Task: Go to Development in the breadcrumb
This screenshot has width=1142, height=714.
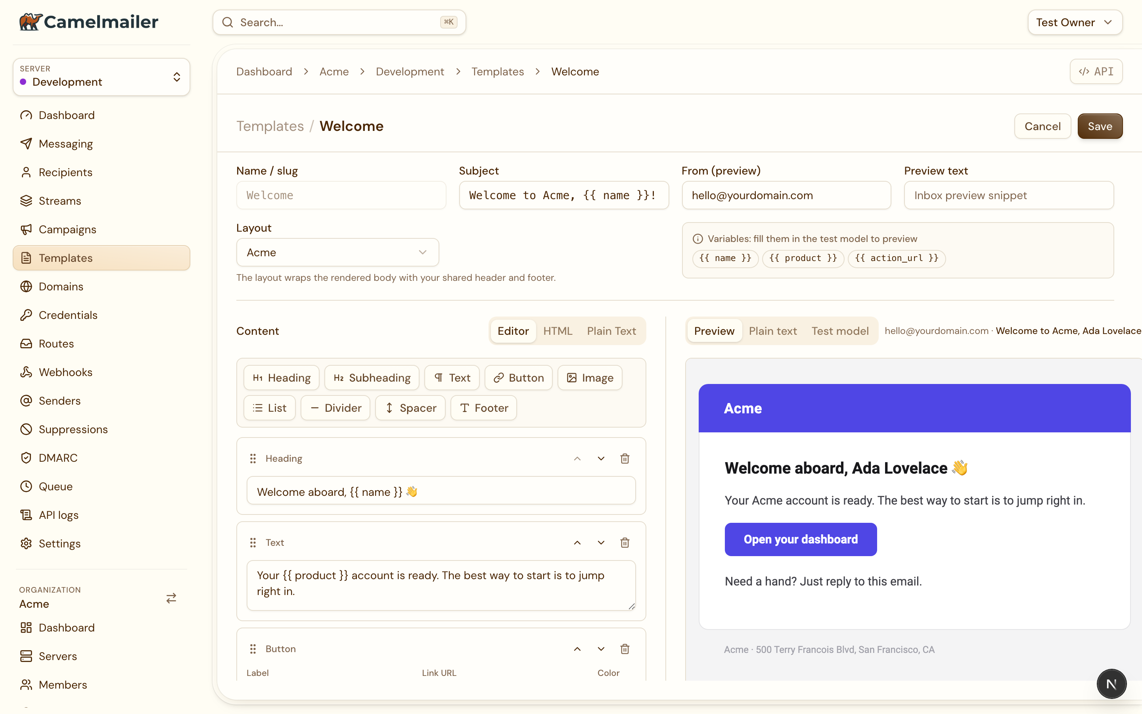Action: pos(410,71)
